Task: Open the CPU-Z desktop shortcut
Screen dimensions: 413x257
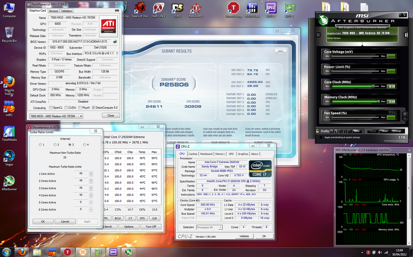Action: pyautogui.click(x=271, y=10)
